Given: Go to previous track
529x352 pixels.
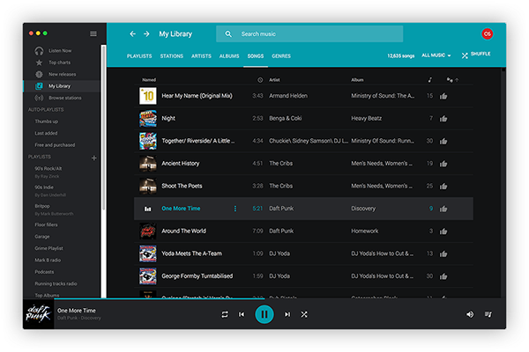Looking at the screenshot, I should point(242,314).
